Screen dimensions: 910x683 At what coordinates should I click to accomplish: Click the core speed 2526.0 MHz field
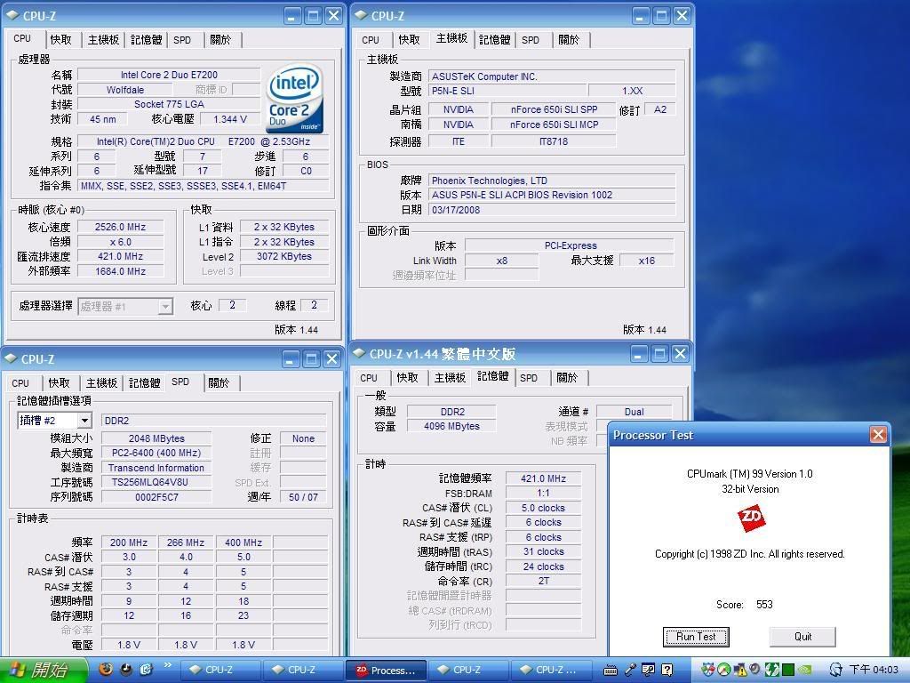click(x=120, y=227)
